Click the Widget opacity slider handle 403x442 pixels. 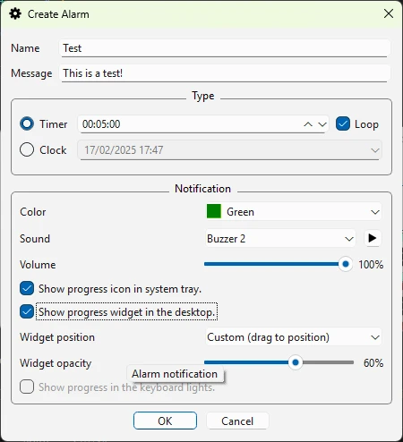point(296,362)
